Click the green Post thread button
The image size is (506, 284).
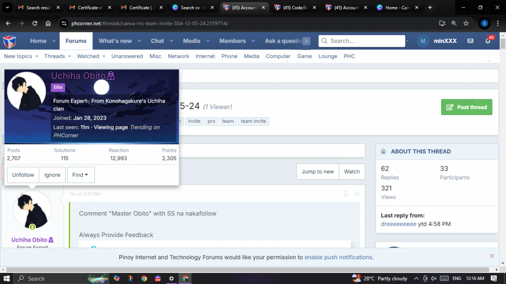click(466, 107)
